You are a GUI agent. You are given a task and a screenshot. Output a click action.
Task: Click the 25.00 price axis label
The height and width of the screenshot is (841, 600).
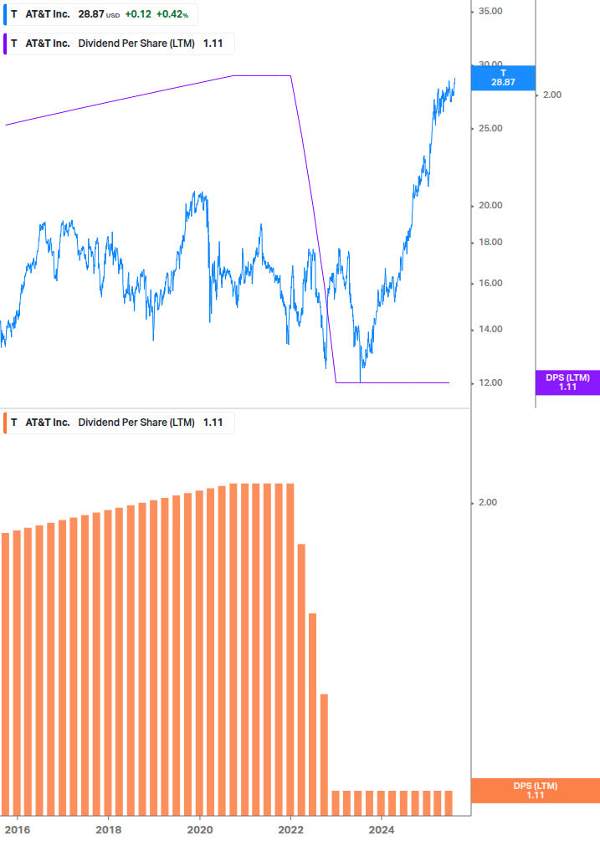tap(490, 128)
